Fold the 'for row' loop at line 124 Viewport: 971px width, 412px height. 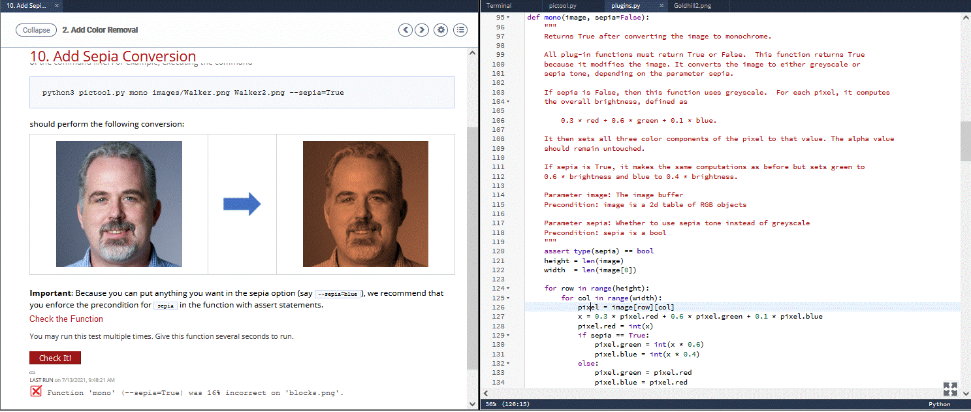507,288
